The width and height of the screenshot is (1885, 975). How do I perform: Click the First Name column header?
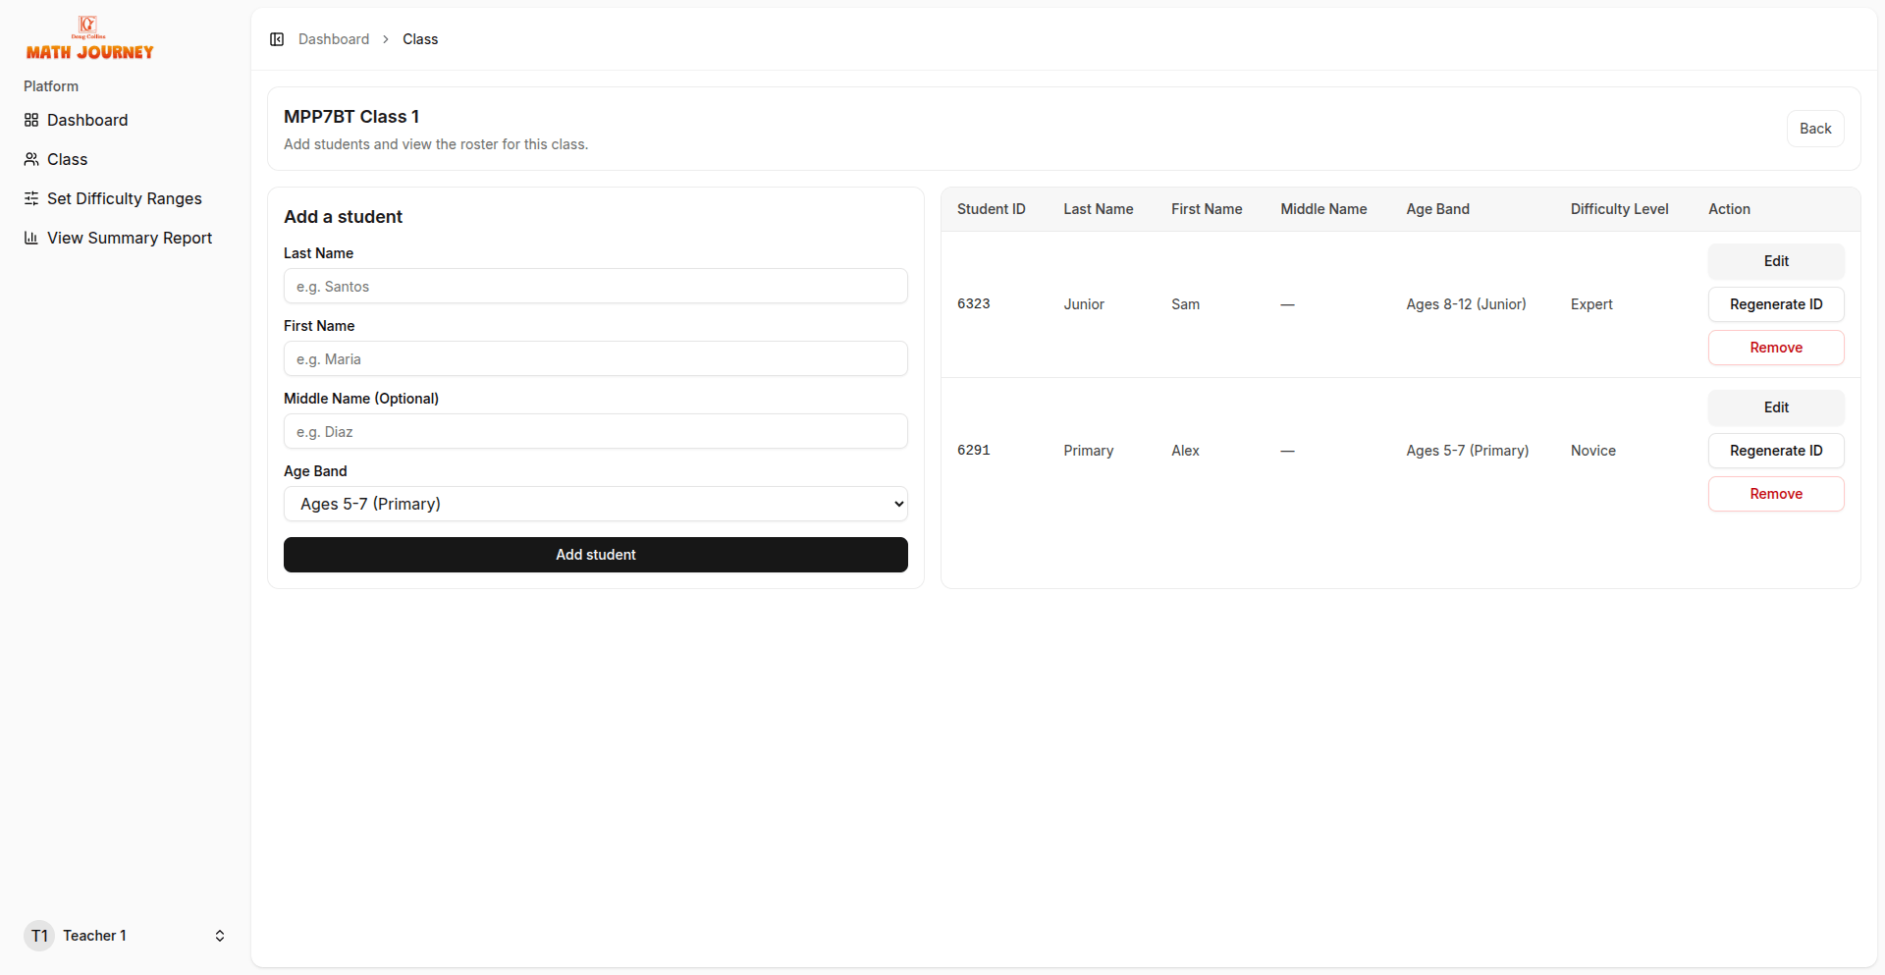point(1207,209)
